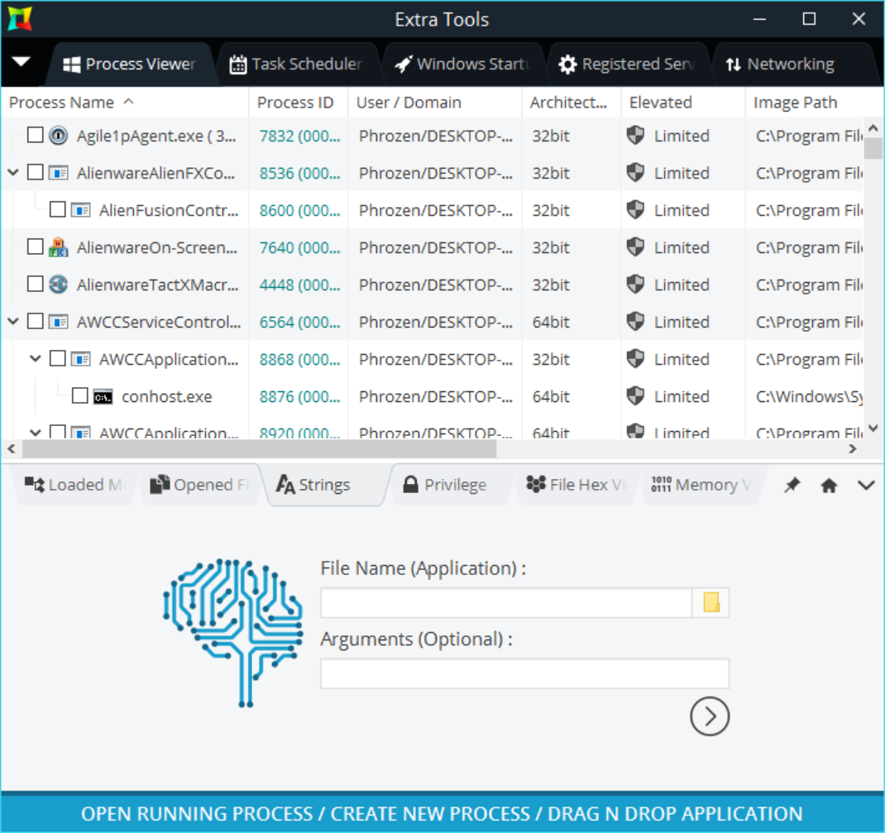Check the AWCCApplication 8868 process checkbox

[58, 358]
